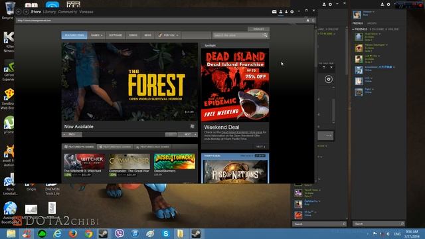Open the Library menu tab
The width and height of the screenshot is (425, 239).
[49, 12]
